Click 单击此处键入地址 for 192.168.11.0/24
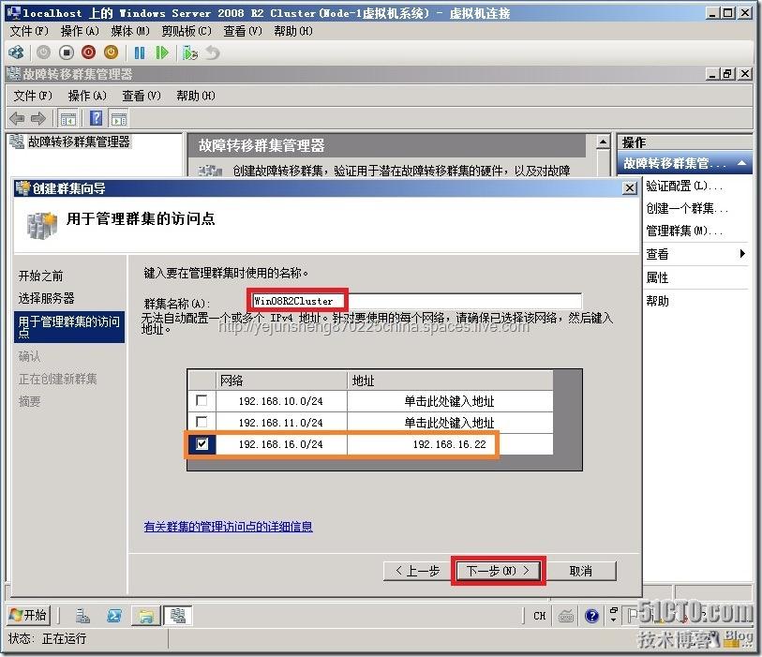762x657 pixels. [450, 423]
